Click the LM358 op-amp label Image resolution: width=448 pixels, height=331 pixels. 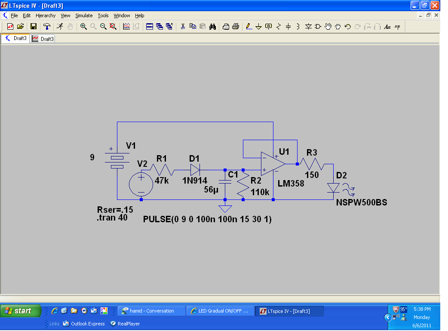[x=291, y=184]
